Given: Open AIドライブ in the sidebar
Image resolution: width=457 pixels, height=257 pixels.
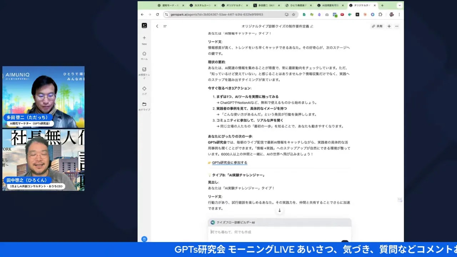Looking at the screenshot, I should [144, 105].
